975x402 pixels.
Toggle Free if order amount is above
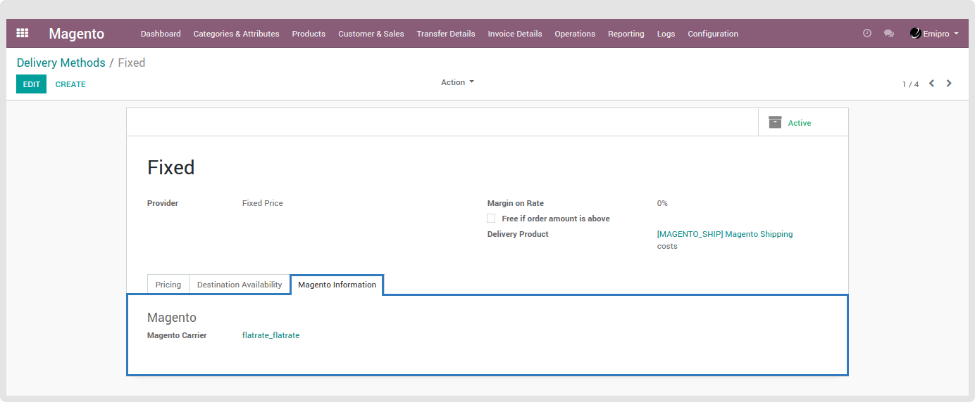click(x=491, y=219)
